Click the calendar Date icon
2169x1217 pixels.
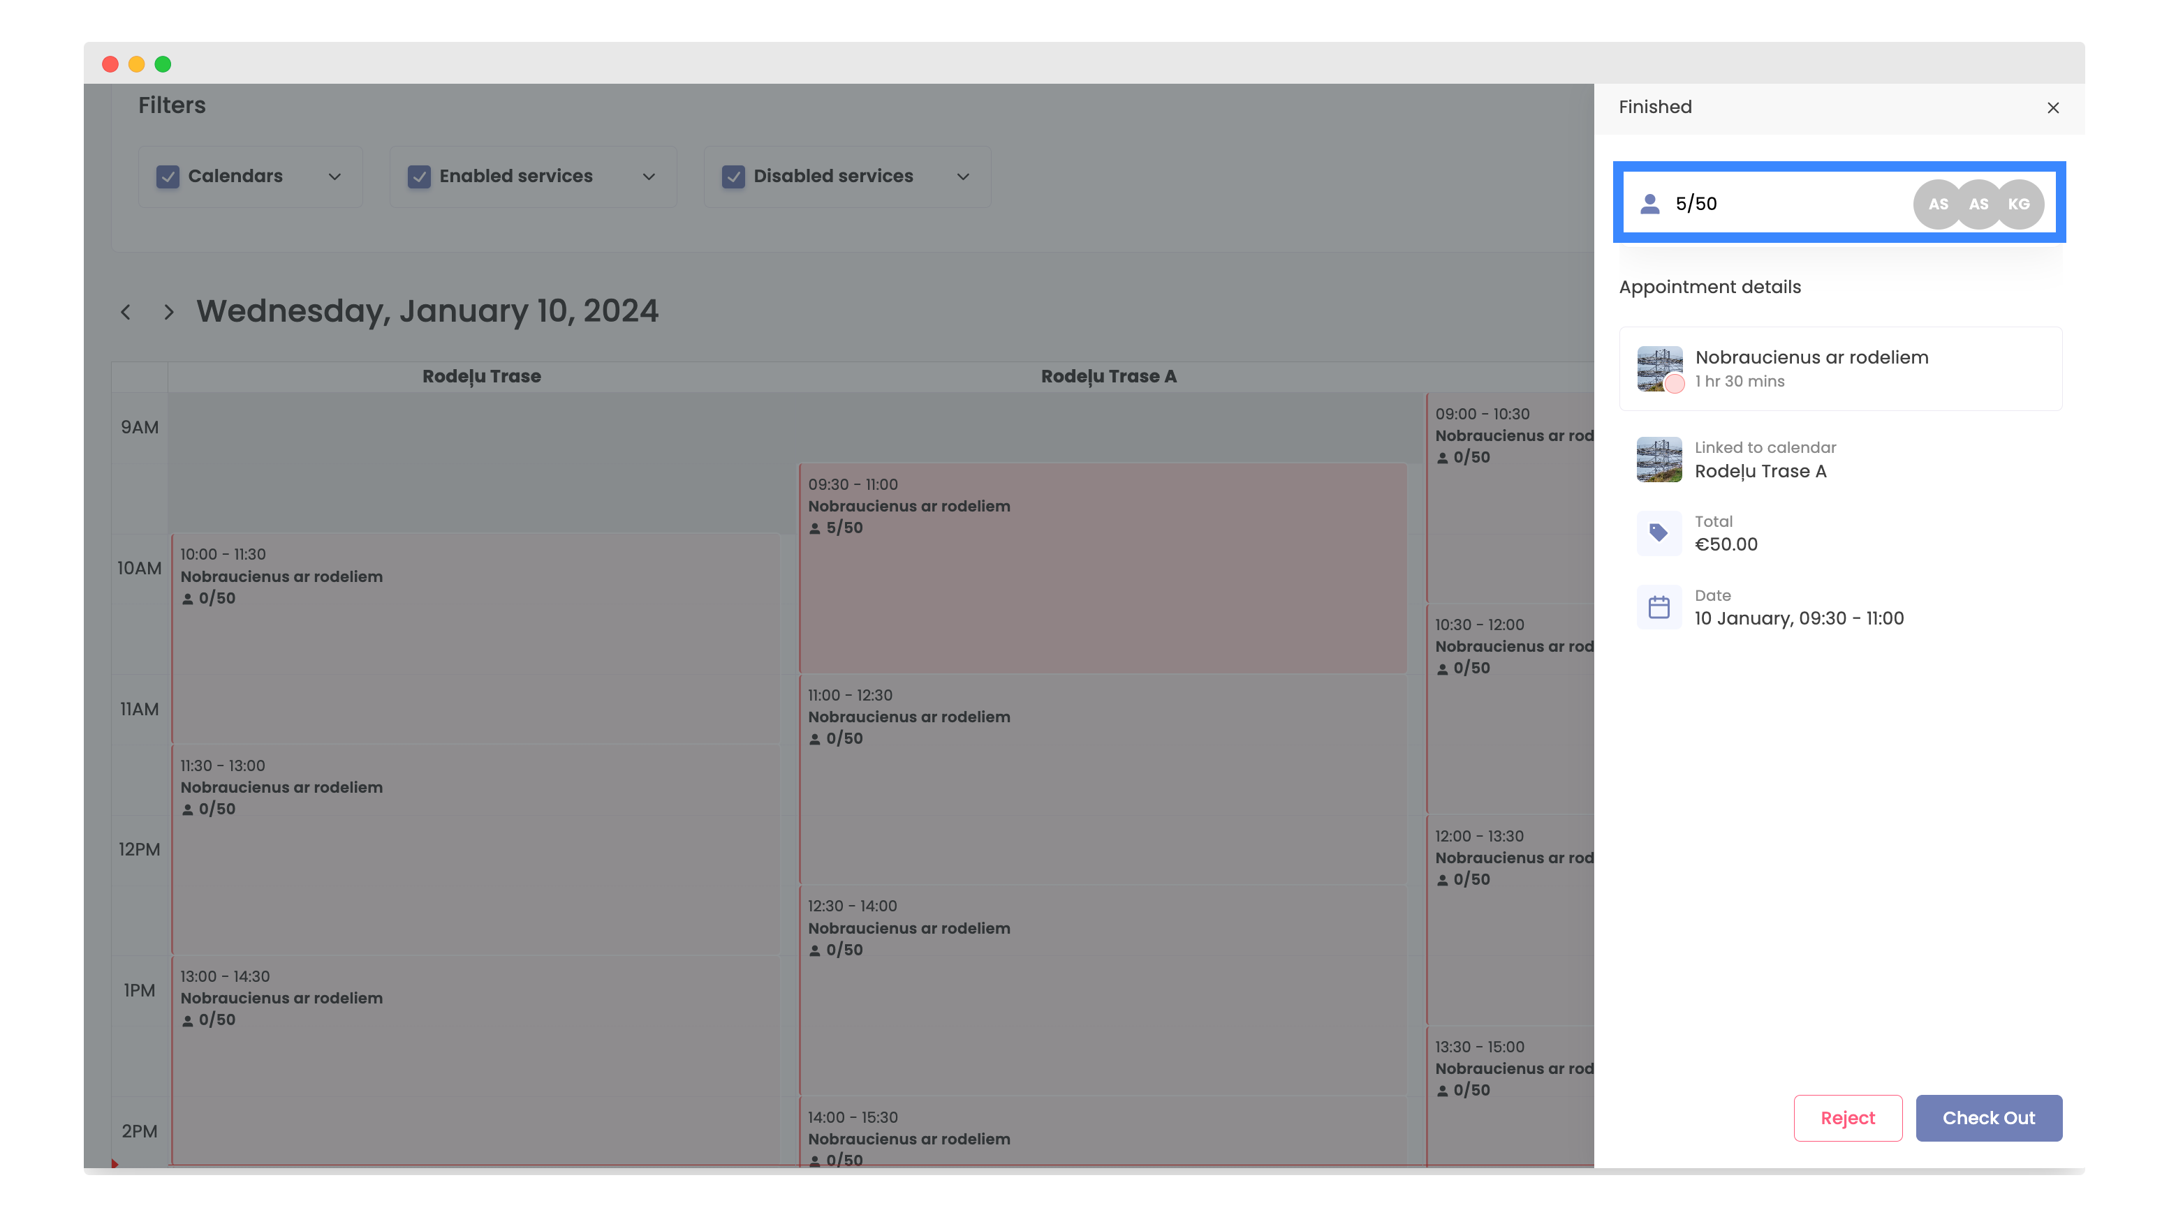(x=1658, y=607)
